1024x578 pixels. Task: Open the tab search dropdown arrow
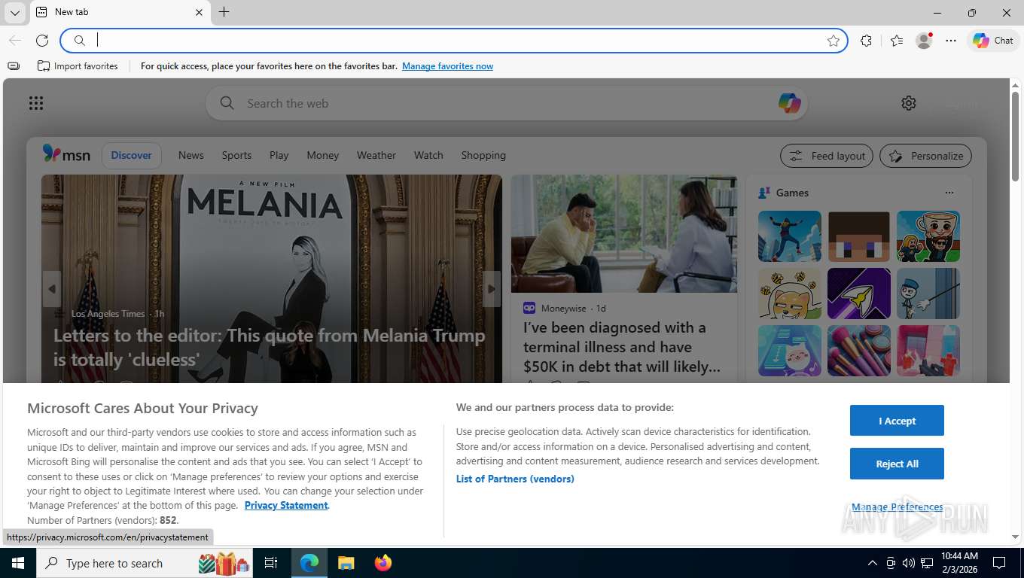(14, 13)
